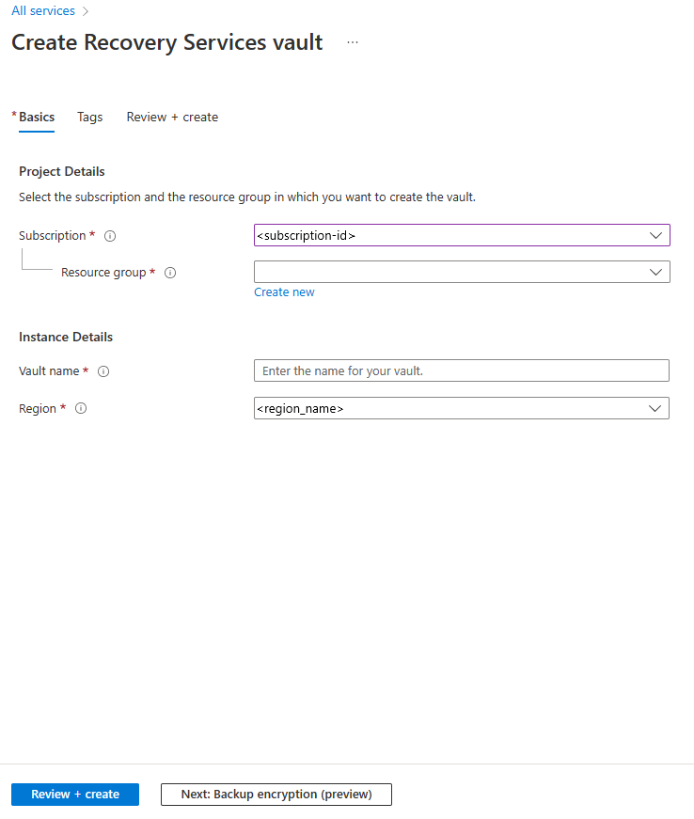Navigate back via All services link

(41, 10)
